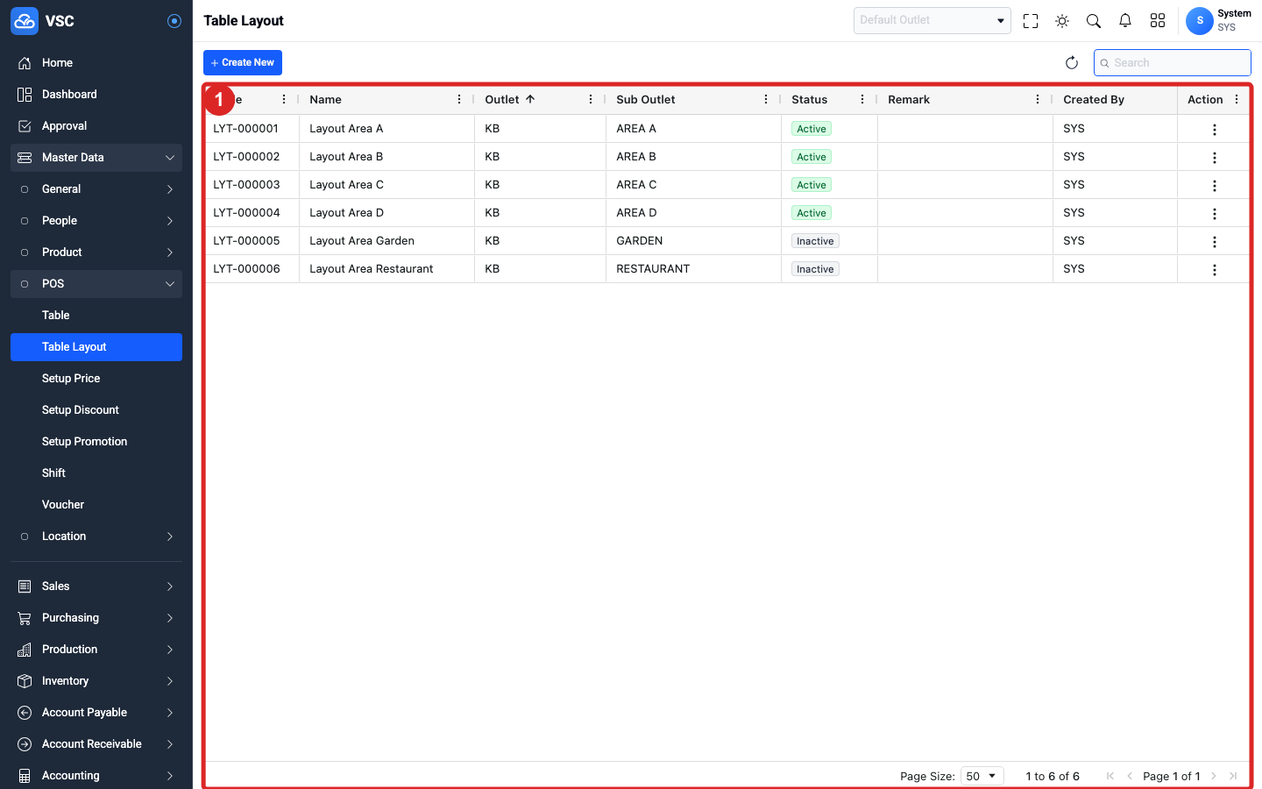This screenshot has width=1262, height=789.
Task: Collapse the POS submenu
Action: tap(96, 284)
